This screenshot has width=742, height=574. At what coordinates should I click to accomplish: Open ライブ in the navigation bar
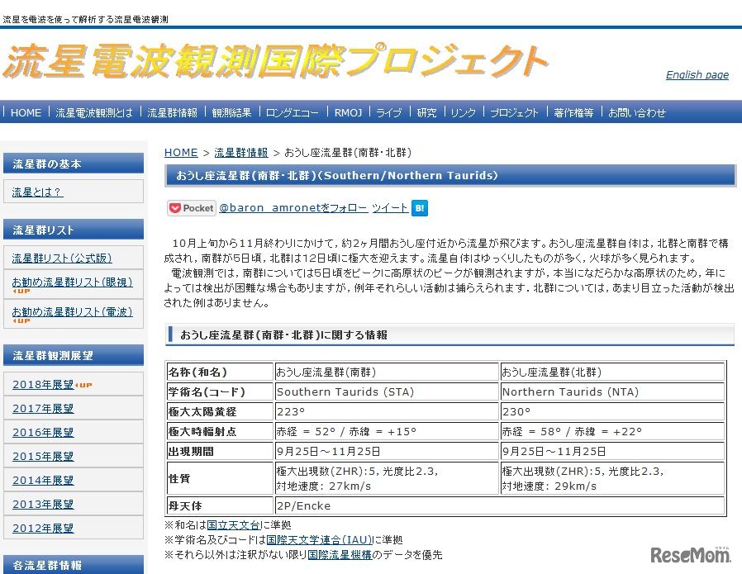coord(389,112)
